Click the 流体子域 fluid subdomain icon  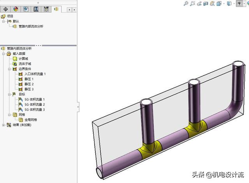point(15,64)
